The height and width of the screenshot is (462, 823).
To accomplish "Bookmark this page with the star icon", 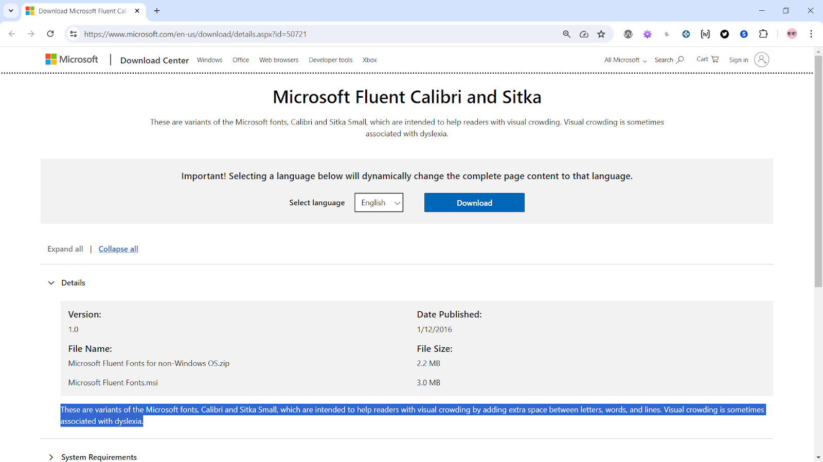I will click(601, 34).
